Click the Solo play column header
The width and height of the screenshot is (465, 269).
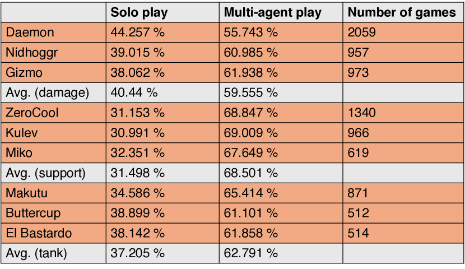(139, 12)
